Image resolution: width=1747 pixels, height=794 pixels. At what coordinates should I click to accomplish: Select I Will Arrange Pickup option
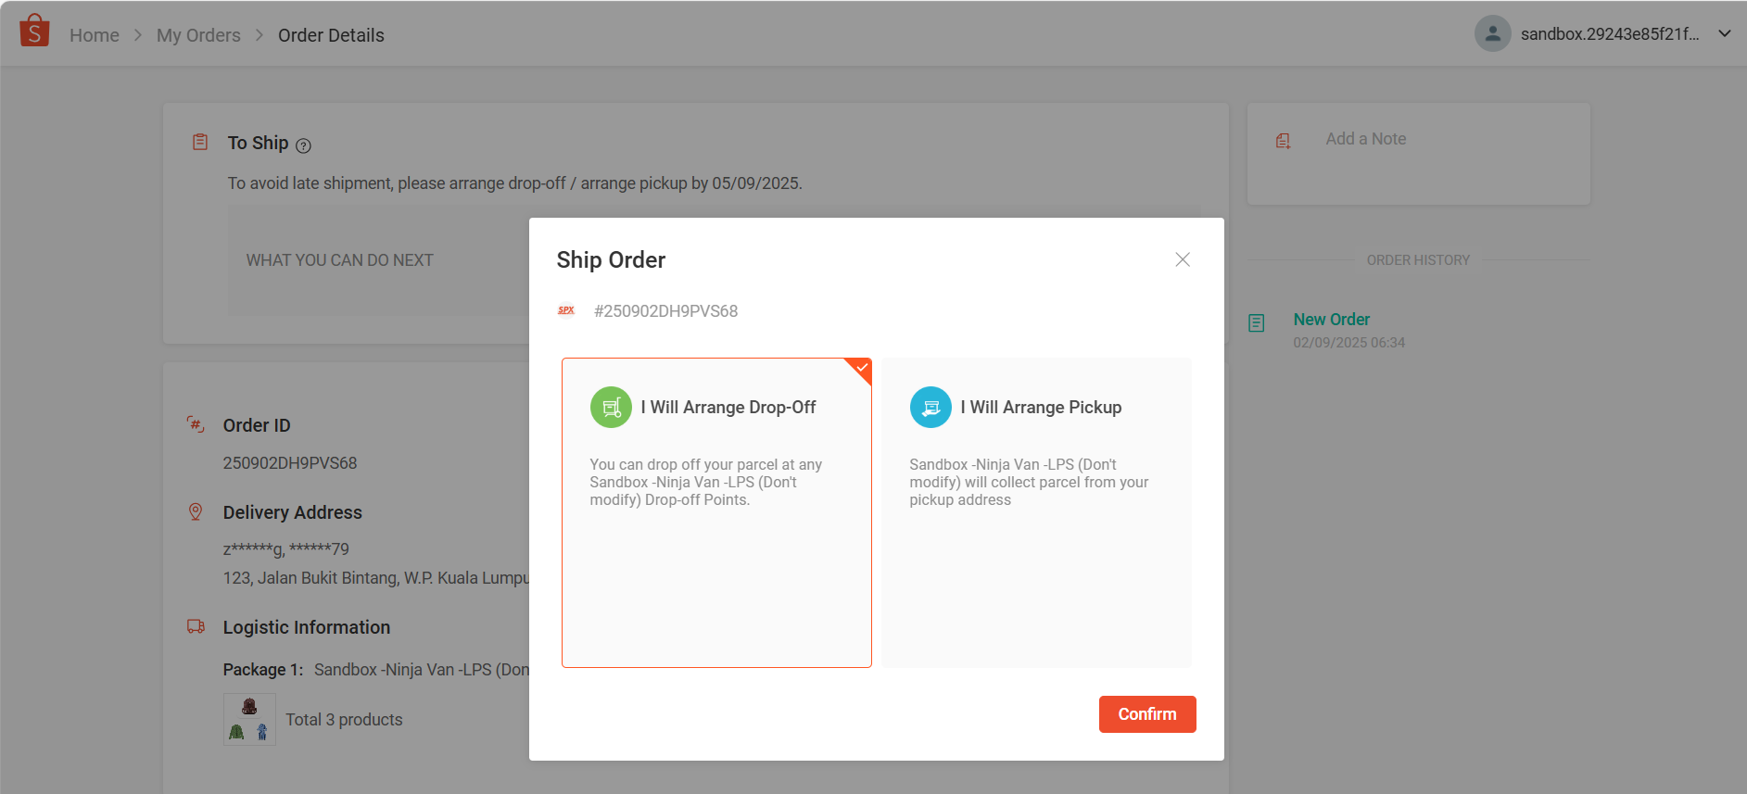tap(1036, 512)
